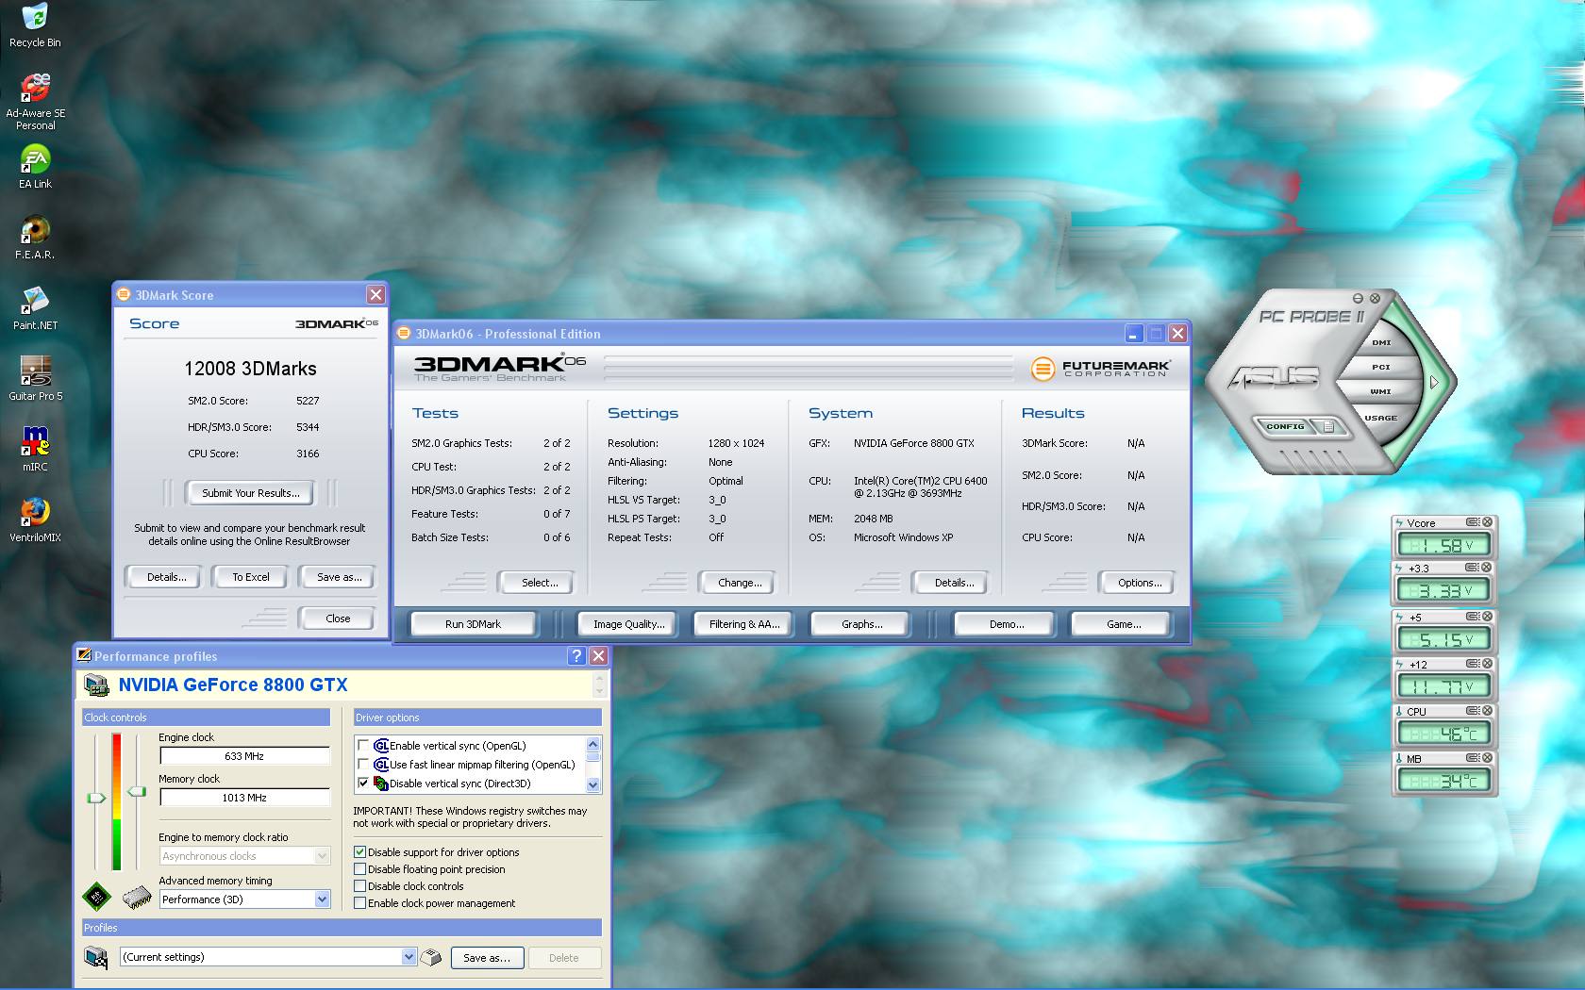Click the engine clock slider handle

click(x=96, y=798)
